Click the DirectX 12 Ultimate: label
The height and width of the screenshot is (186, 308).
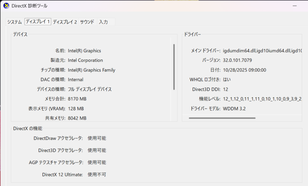coord(62,174)
